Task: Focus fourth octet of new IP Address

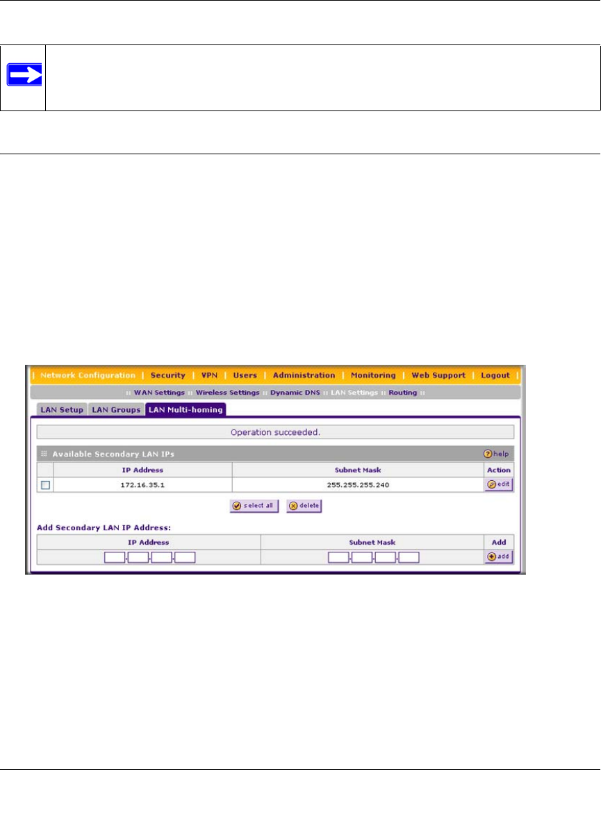Action: (x=185, y=557)
